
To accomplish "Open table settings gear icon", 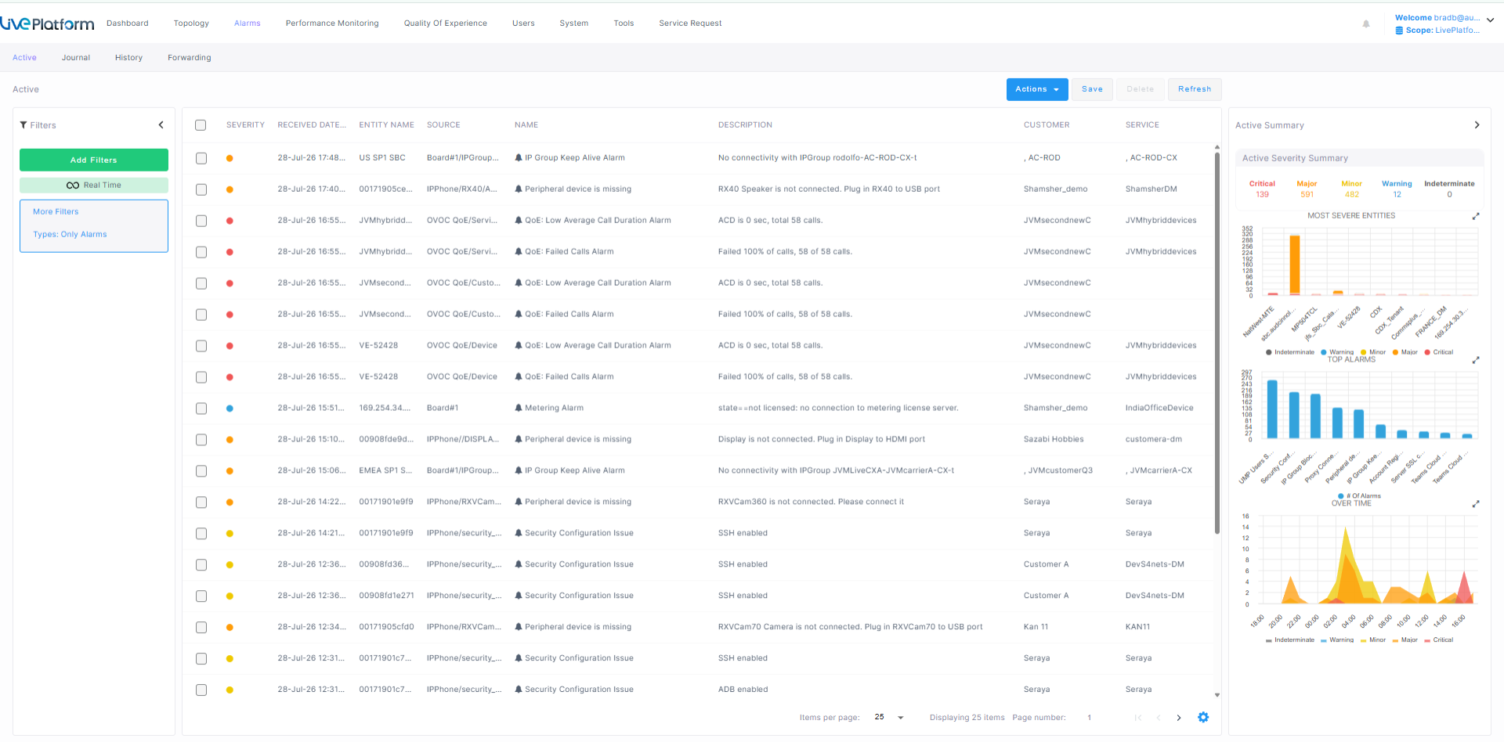I will tap(1203, 718).
